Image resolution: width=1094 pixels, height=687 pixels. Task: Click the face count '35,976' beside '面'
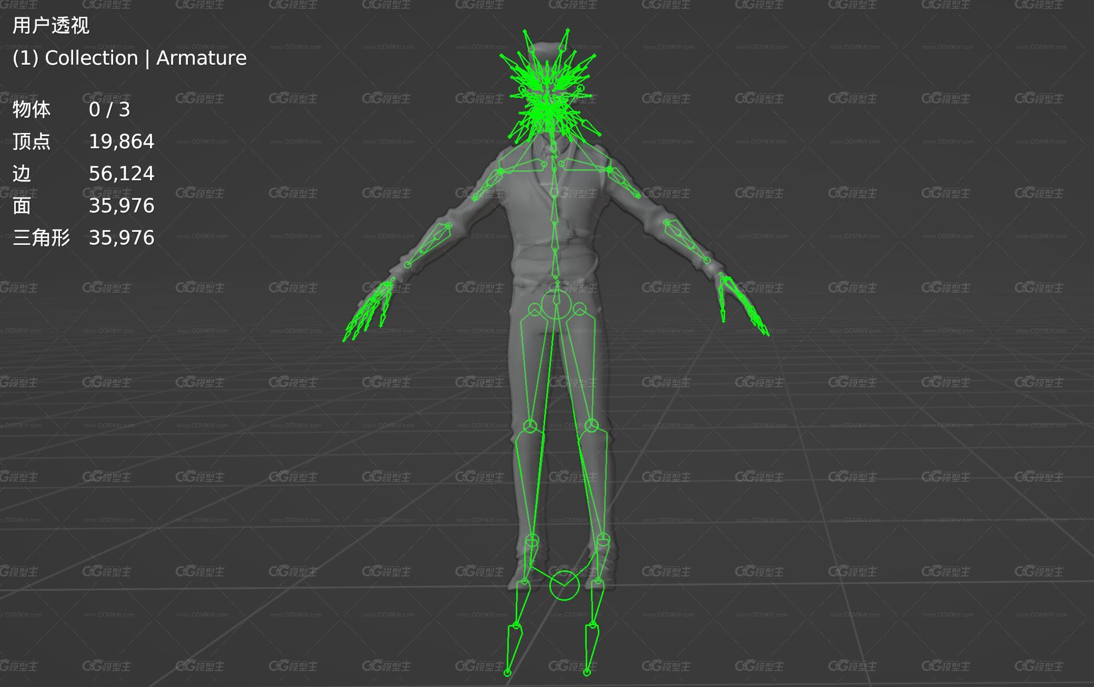122,206
